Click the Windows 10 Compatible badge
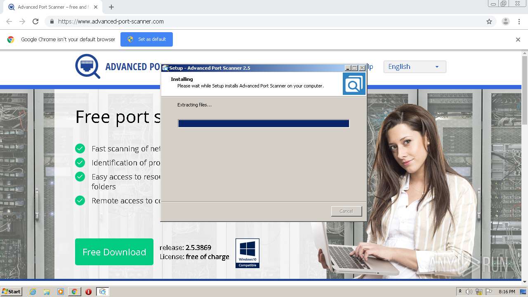The width and height of the screenshot is (528, 297). (x=247, y=253)
